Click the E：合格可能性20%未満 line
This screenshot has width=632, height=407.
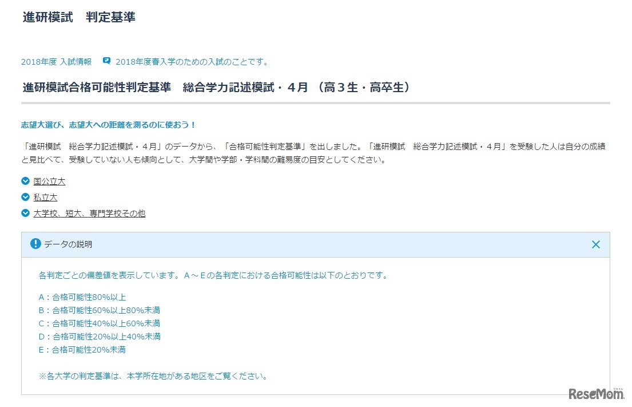pyautogui.click(x=82, y=350)
